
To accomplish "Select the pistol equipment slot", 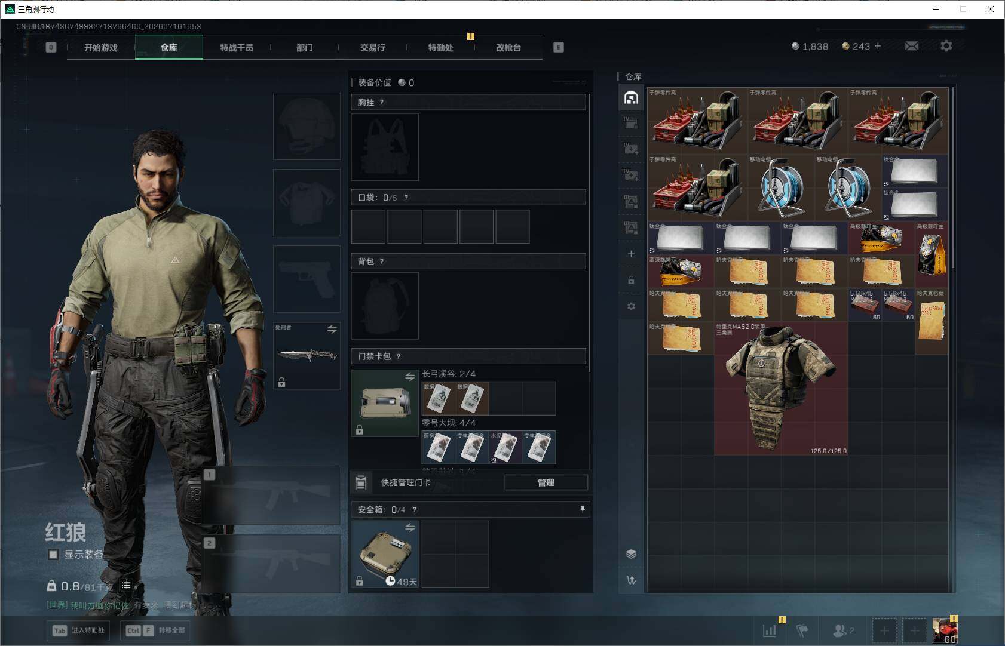I will pyautogui.click(x=307, y=279).
